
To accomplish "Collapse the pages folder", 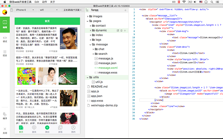I will pos(87,21).
